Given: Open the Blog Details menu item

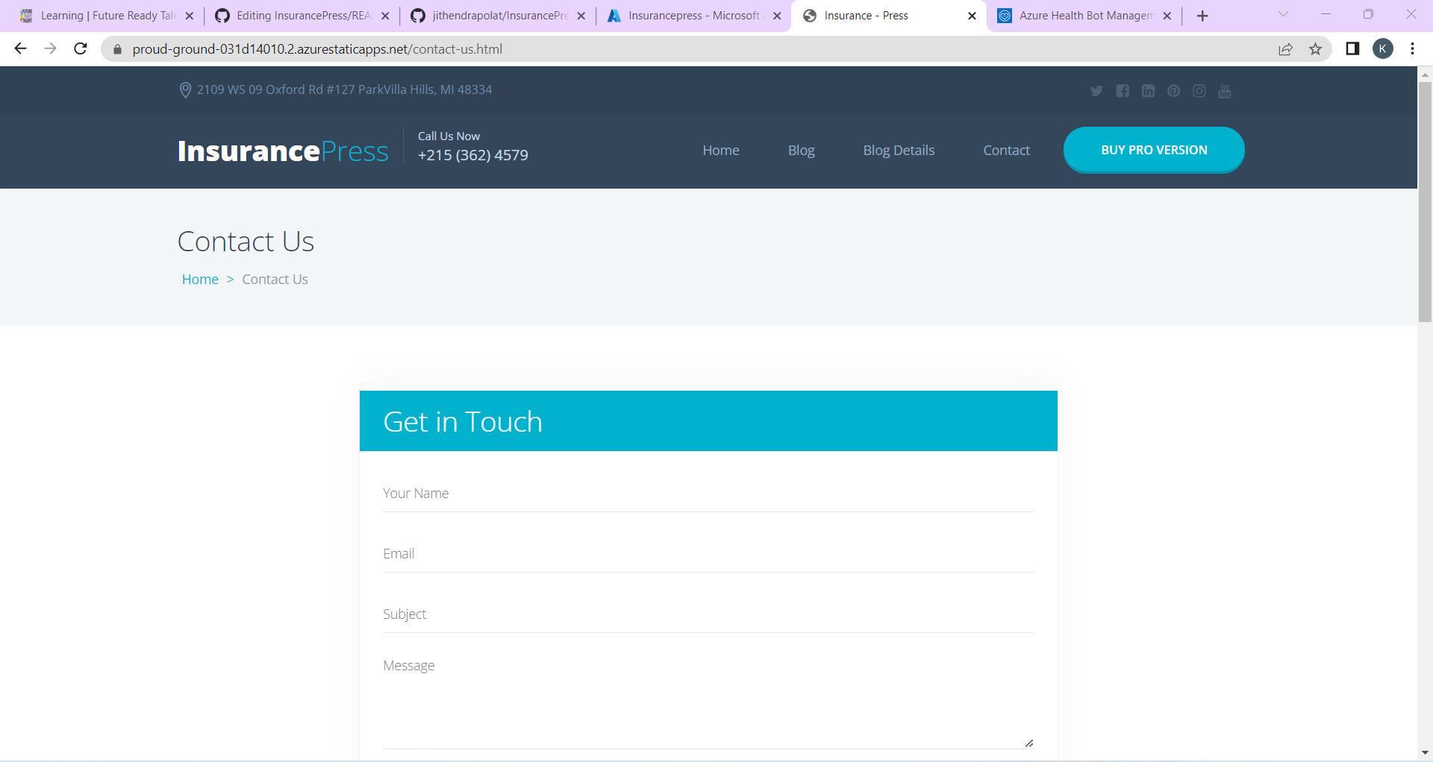Looking at the screenshot, I should tap(899, 151).
